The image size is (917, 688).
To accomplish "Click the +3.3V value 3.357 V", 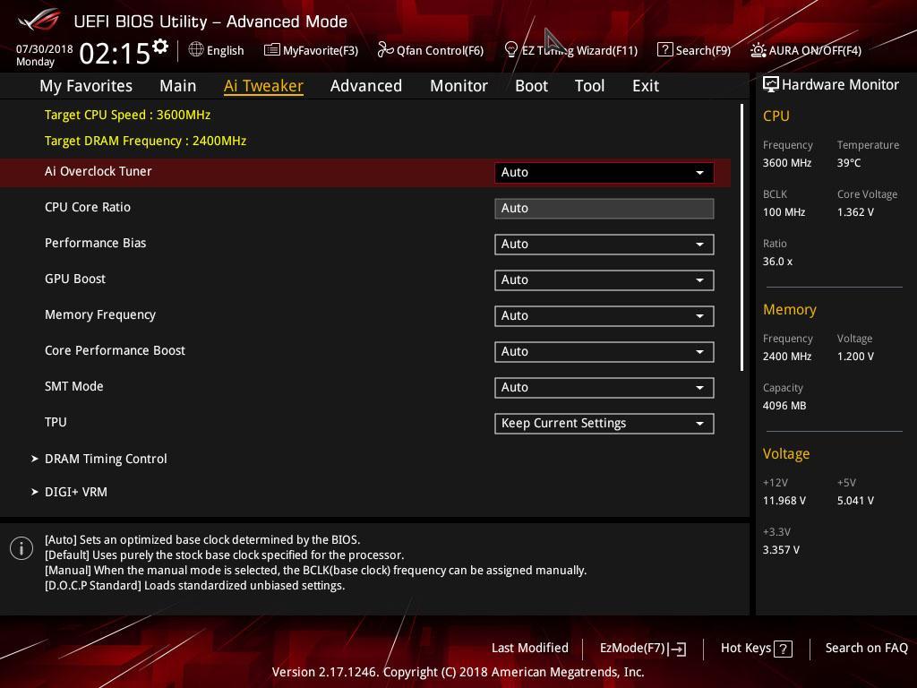I will 781,550.
